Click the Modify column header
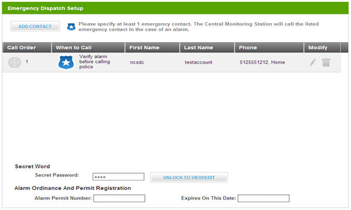The width and height of the screenshot is (351, 210). (x=322, y=47)
